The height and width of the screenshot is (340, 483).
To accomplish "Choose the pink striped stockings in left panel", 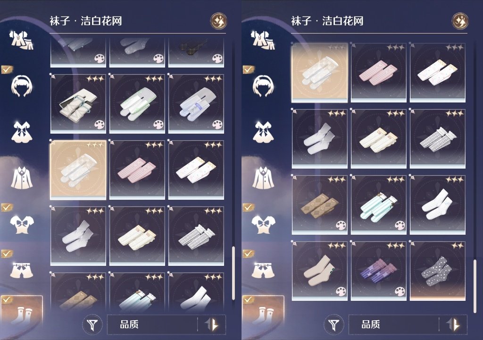I will click(x=137, y=170).
